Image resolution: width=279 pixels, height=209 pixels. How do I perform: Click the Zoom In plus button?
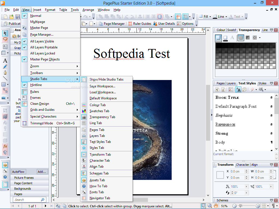pos(258,206)
